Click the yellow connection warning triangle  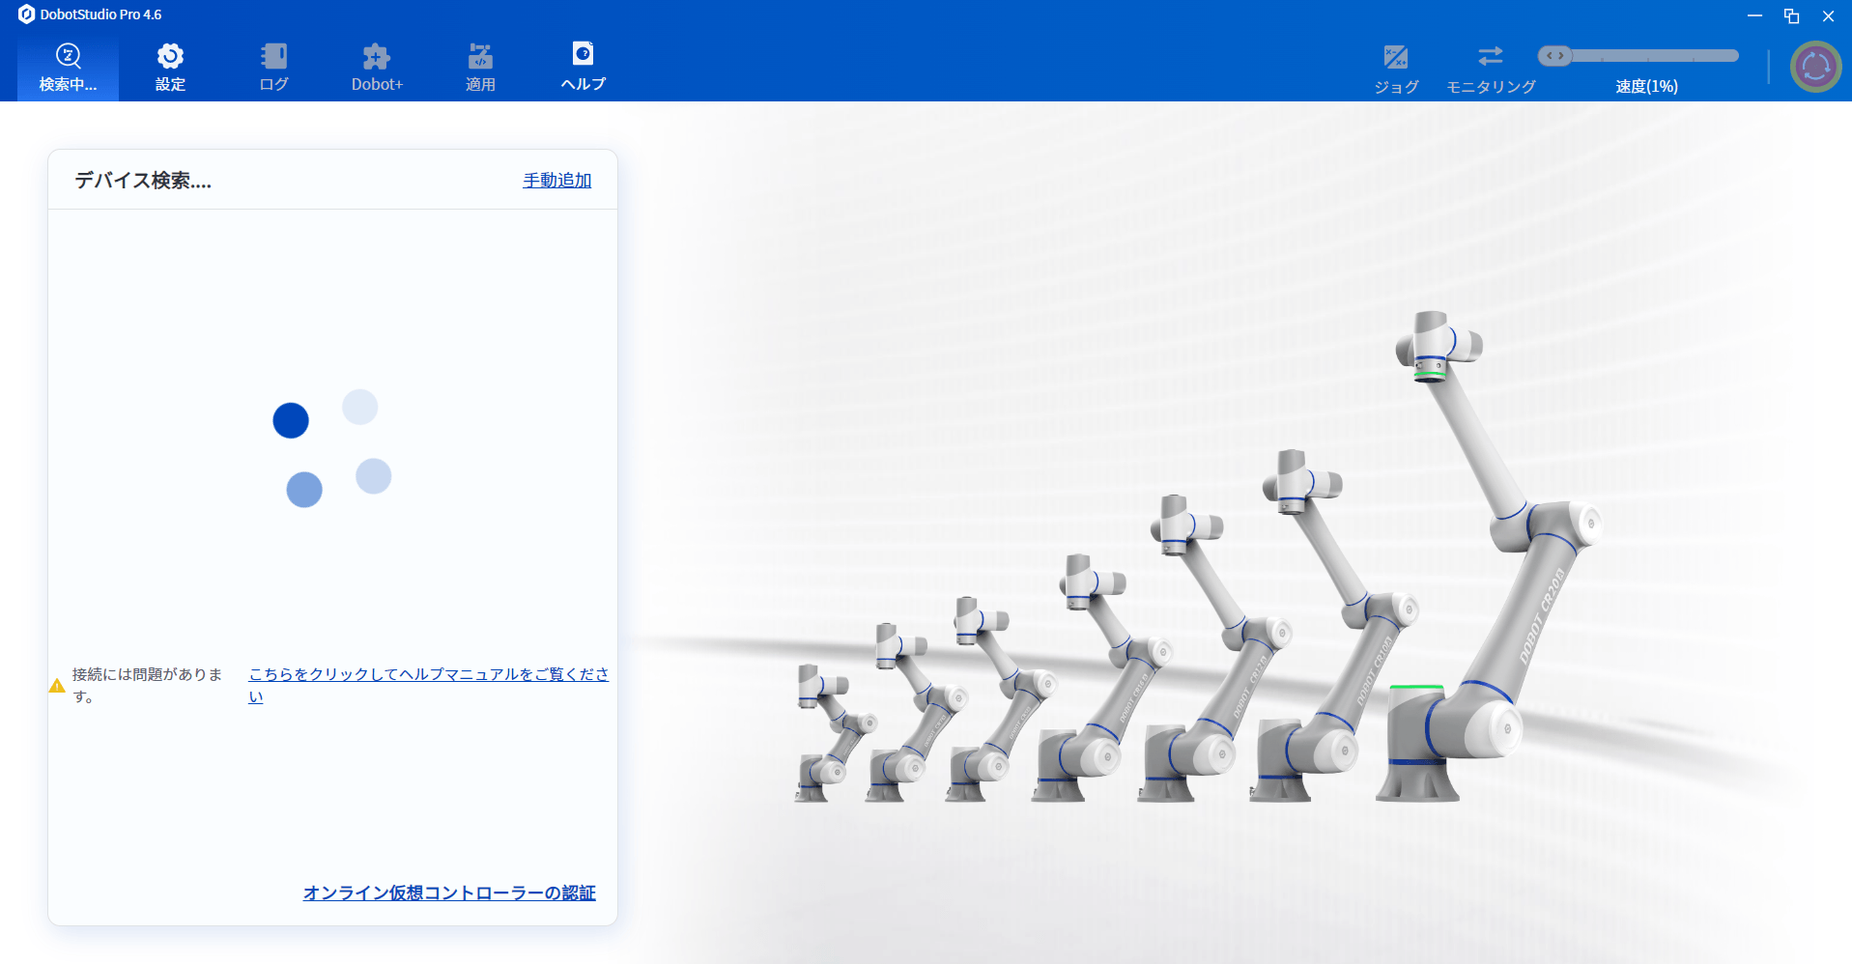tap(57, 686)
